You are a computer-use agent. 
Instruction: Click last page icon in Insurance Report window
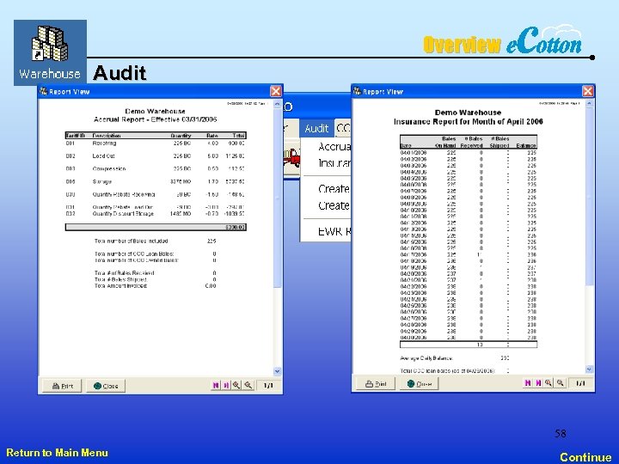point(538,382)
